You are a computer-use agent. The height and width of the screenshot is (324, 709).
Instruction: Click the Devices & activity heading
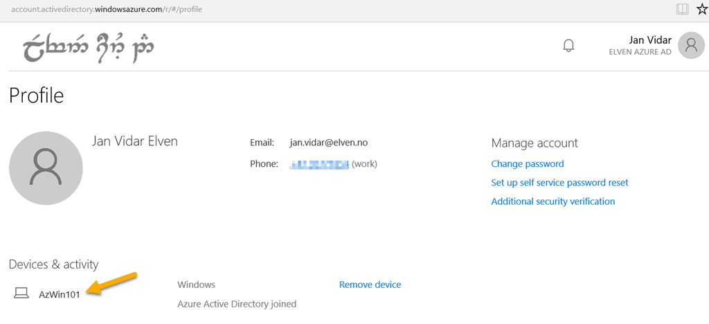54,264
